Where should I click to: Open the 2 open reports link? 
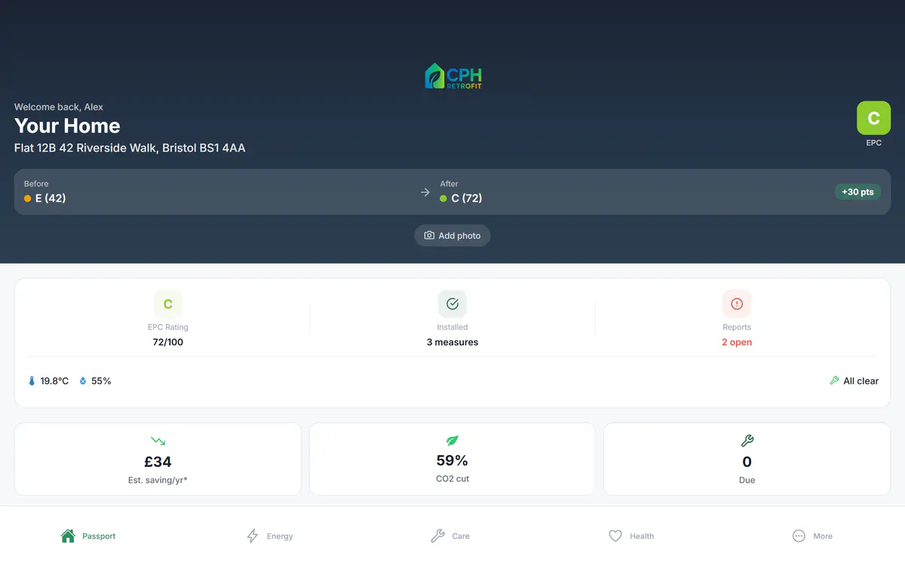(737, 342)
